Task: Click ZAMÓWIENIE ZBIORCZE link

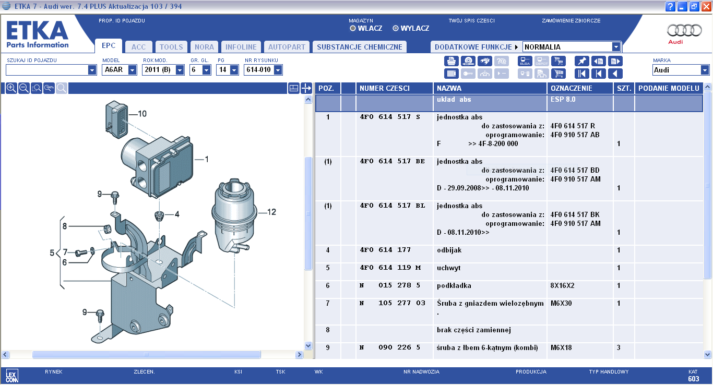Action: click(571, 21)
